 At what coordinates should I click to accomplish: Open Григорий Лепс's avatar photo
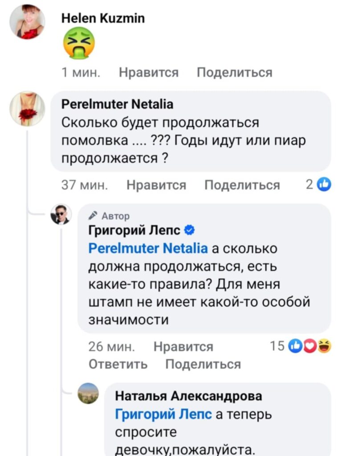click(61, 214)
